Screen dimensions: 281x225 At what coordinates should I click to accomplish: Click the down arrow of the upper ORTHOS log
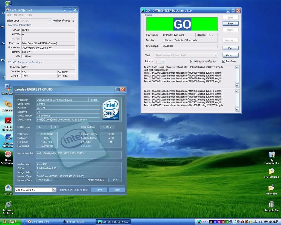pyautogui.click(x=237, y=86)
